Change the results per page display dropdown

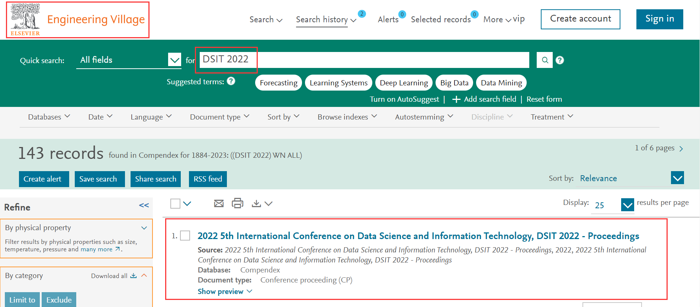(627, 205)
